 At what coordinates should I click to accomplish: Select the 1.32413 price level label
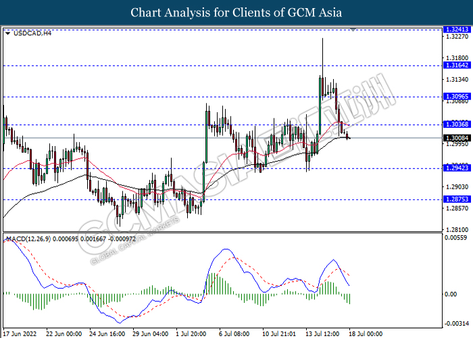point(457,29)
